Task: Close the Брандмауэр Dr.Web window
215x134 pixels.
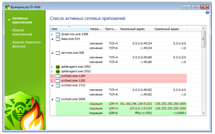Action: click(x=205, y=7)
